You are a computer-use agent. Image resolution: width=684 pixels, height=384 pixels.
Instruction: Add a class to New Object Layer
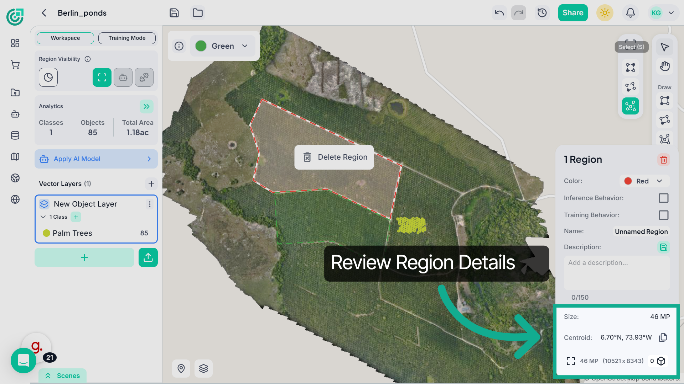pos(76,217)
